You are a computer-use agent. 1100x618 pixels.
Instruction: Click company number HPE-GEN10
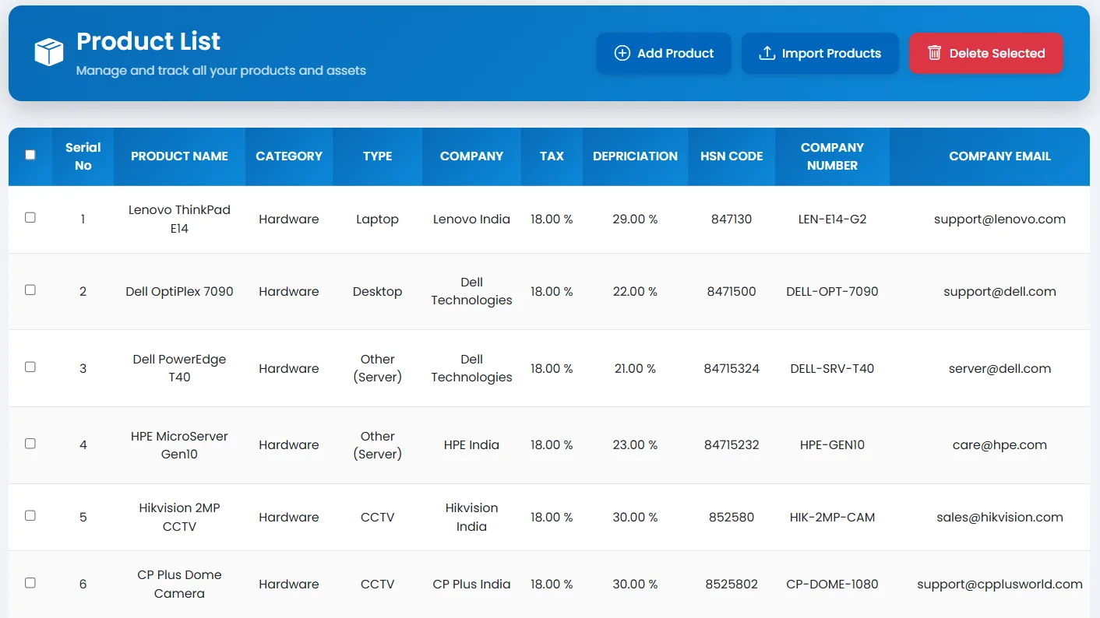coord(832,445)
